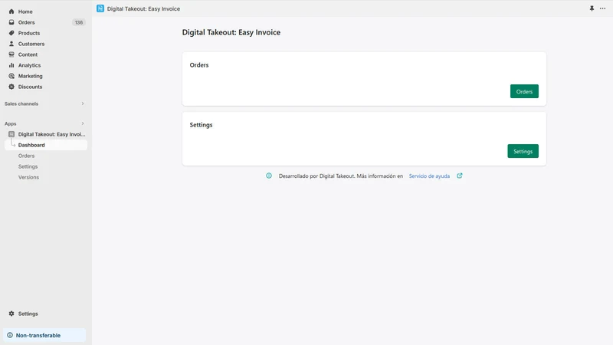Pin the app with the pin icon
This screenshot has height=345, width=613.
[x=592, y=8]
